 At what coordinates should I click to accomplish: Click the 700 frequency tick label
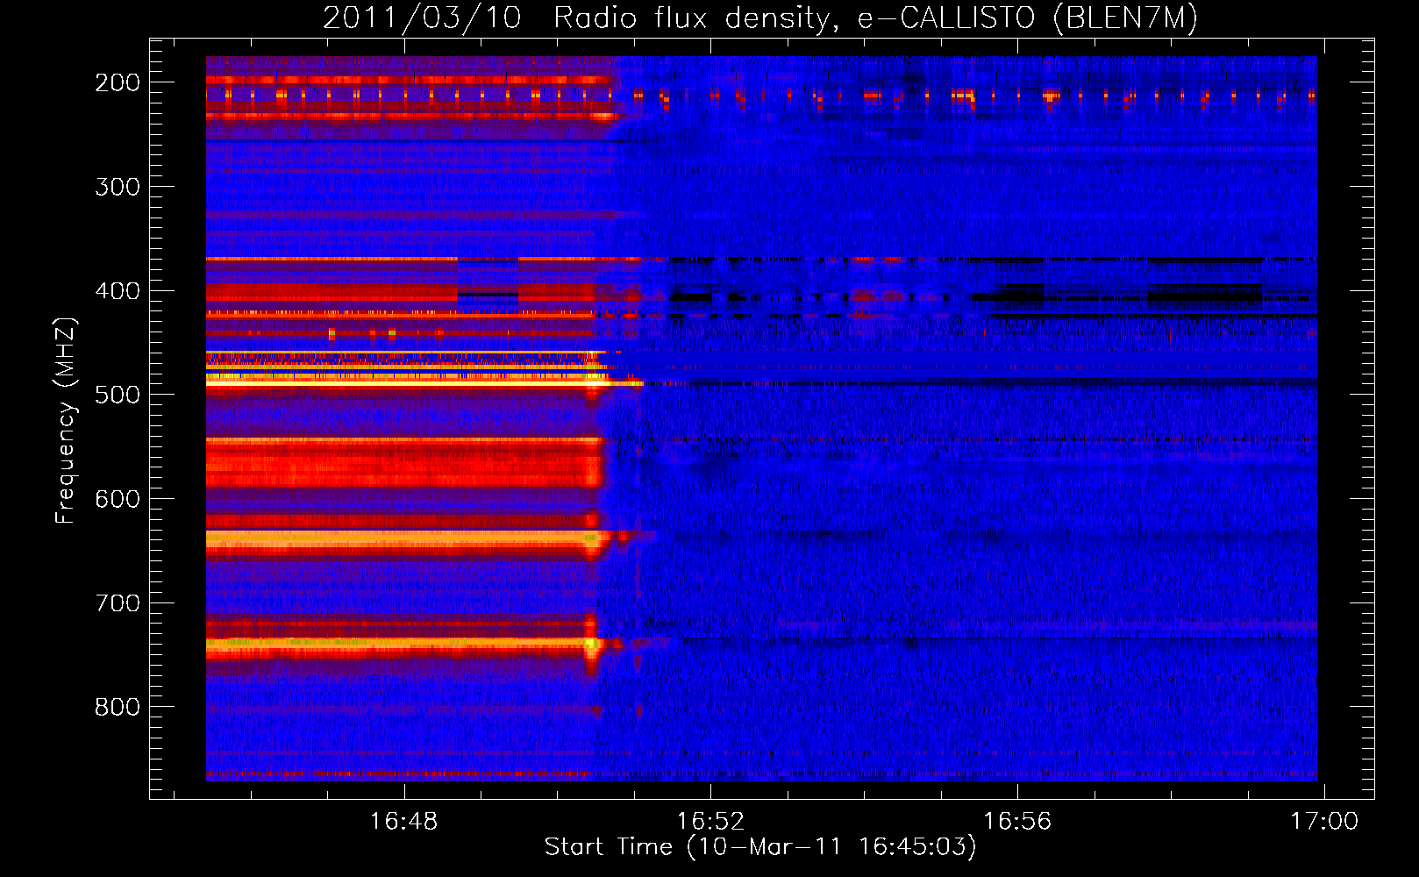point(118,603)
